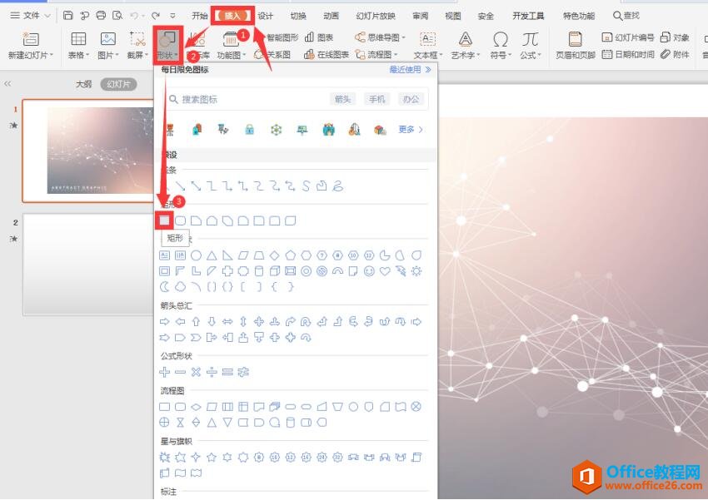The height and width of the screenshot is (500, 708).
Task: Click 幻灯片编号 in the ribbon
Action: click(x=628, y=37)
